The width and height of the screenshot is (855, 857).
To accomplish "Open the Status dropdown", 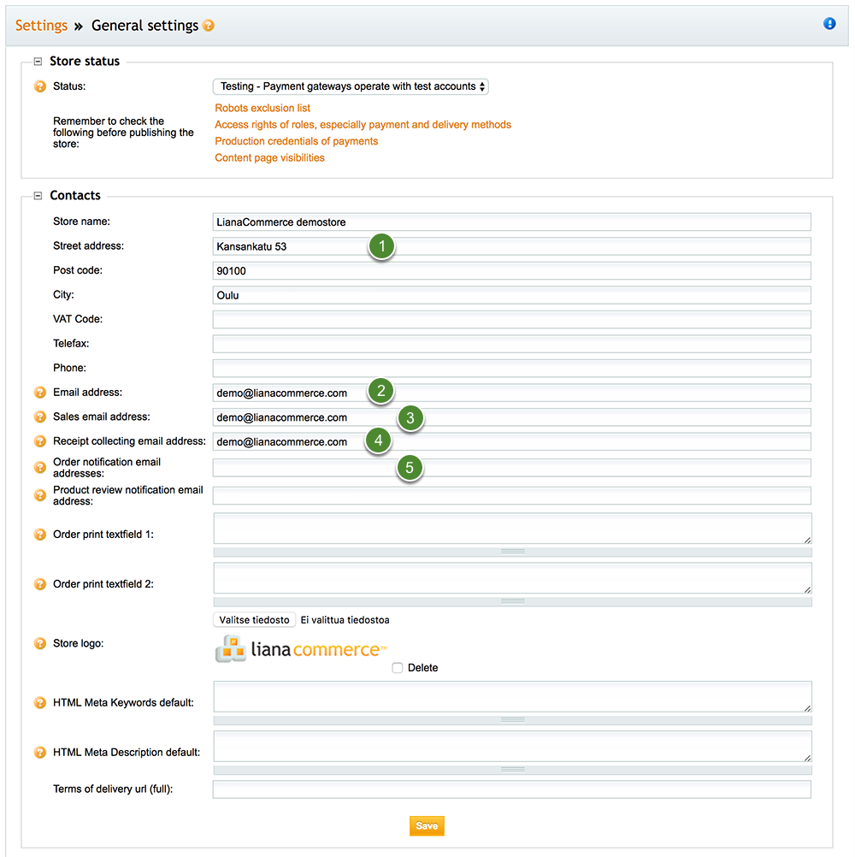I will tap(351, 86).
